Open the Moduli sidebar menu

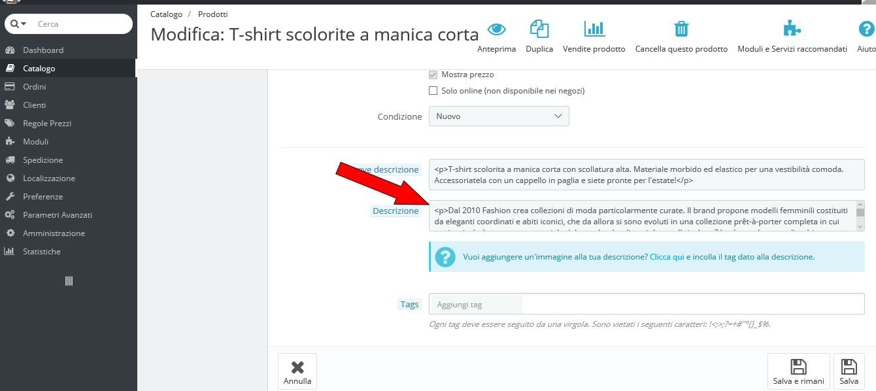click(35, 142)
